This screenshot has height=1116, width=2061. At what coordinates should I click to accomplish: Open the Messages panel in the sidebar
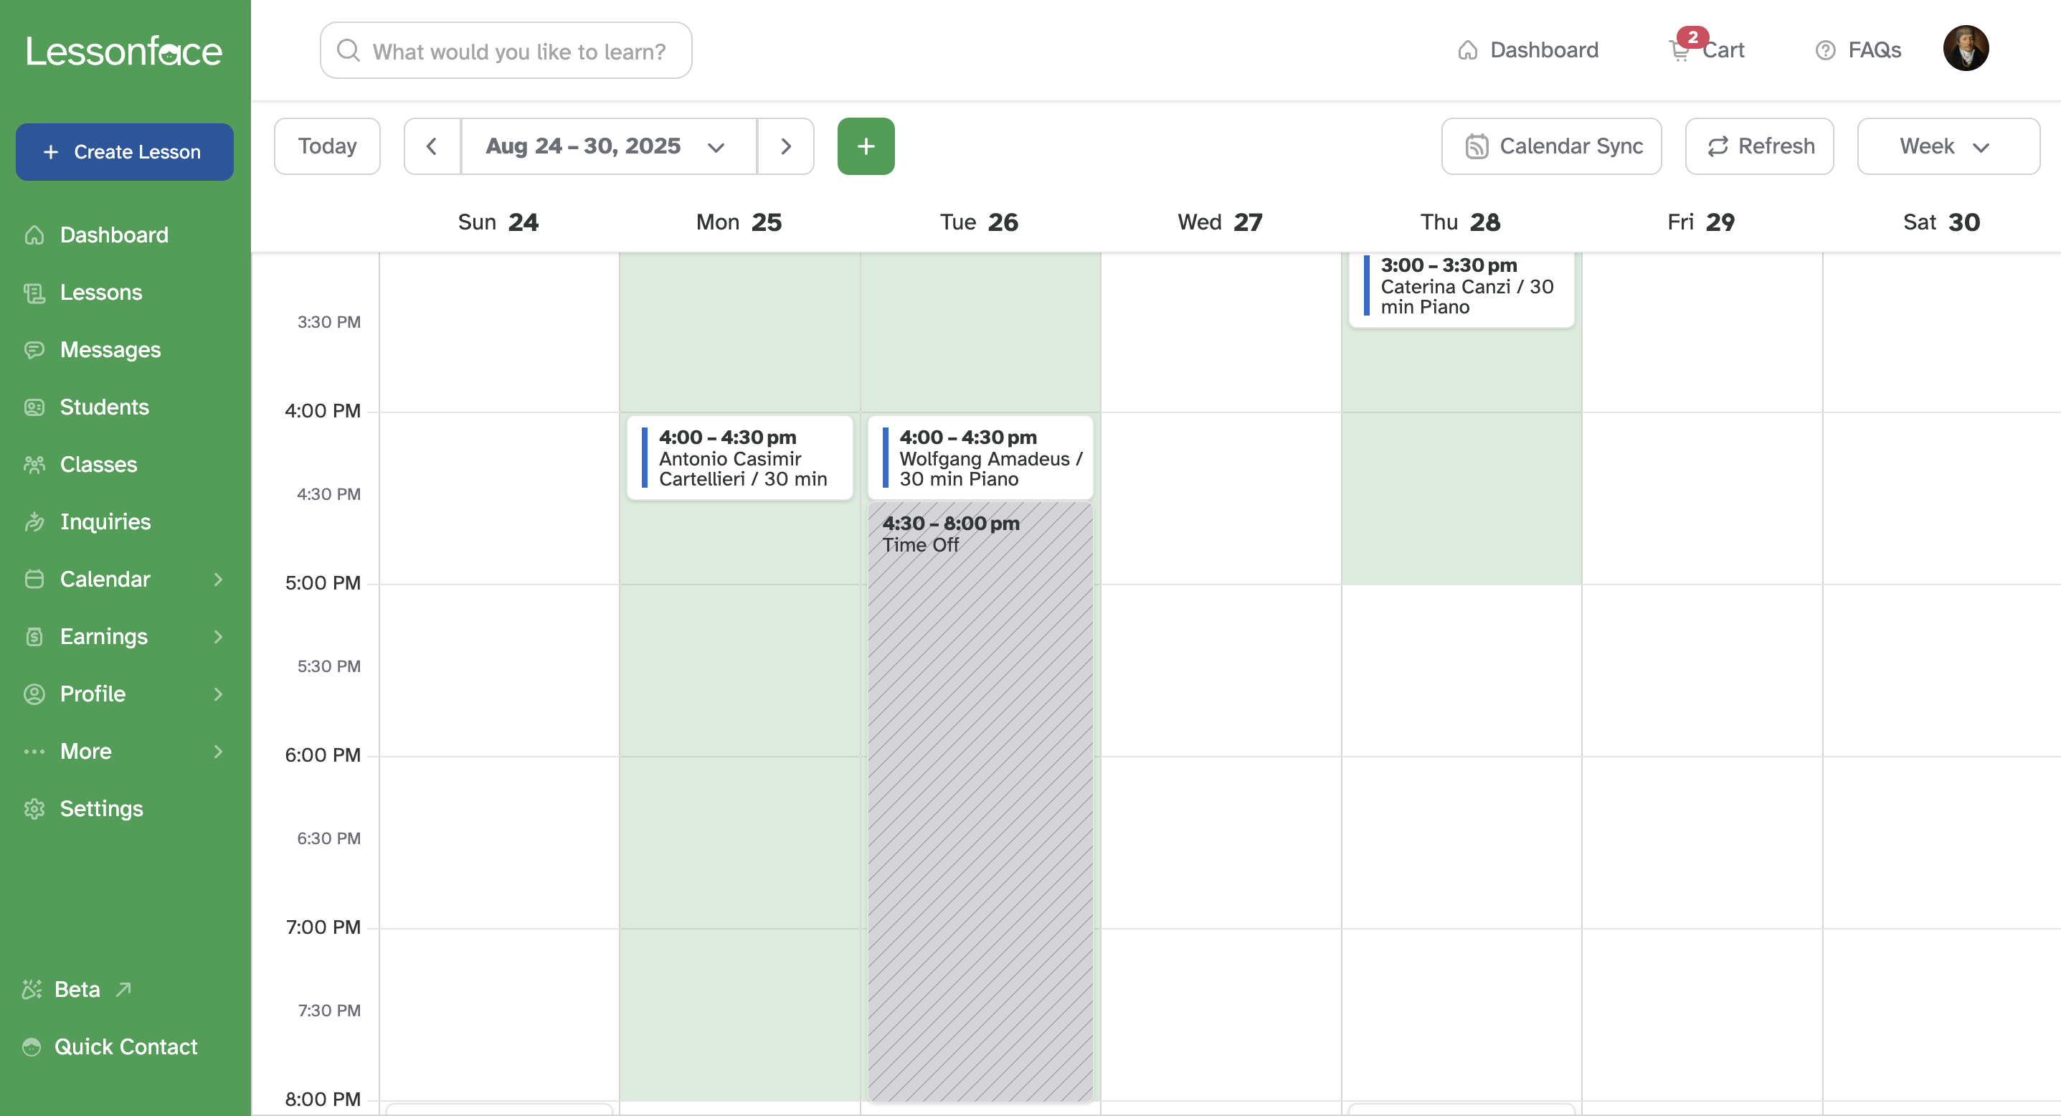click(x=110, y=349)
